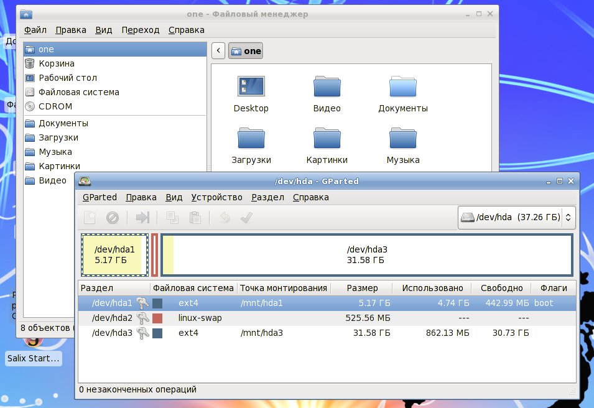Select /dev/hda3 block in the disk graphic
The height and width of the screenshot is (408, 594).
367,255
